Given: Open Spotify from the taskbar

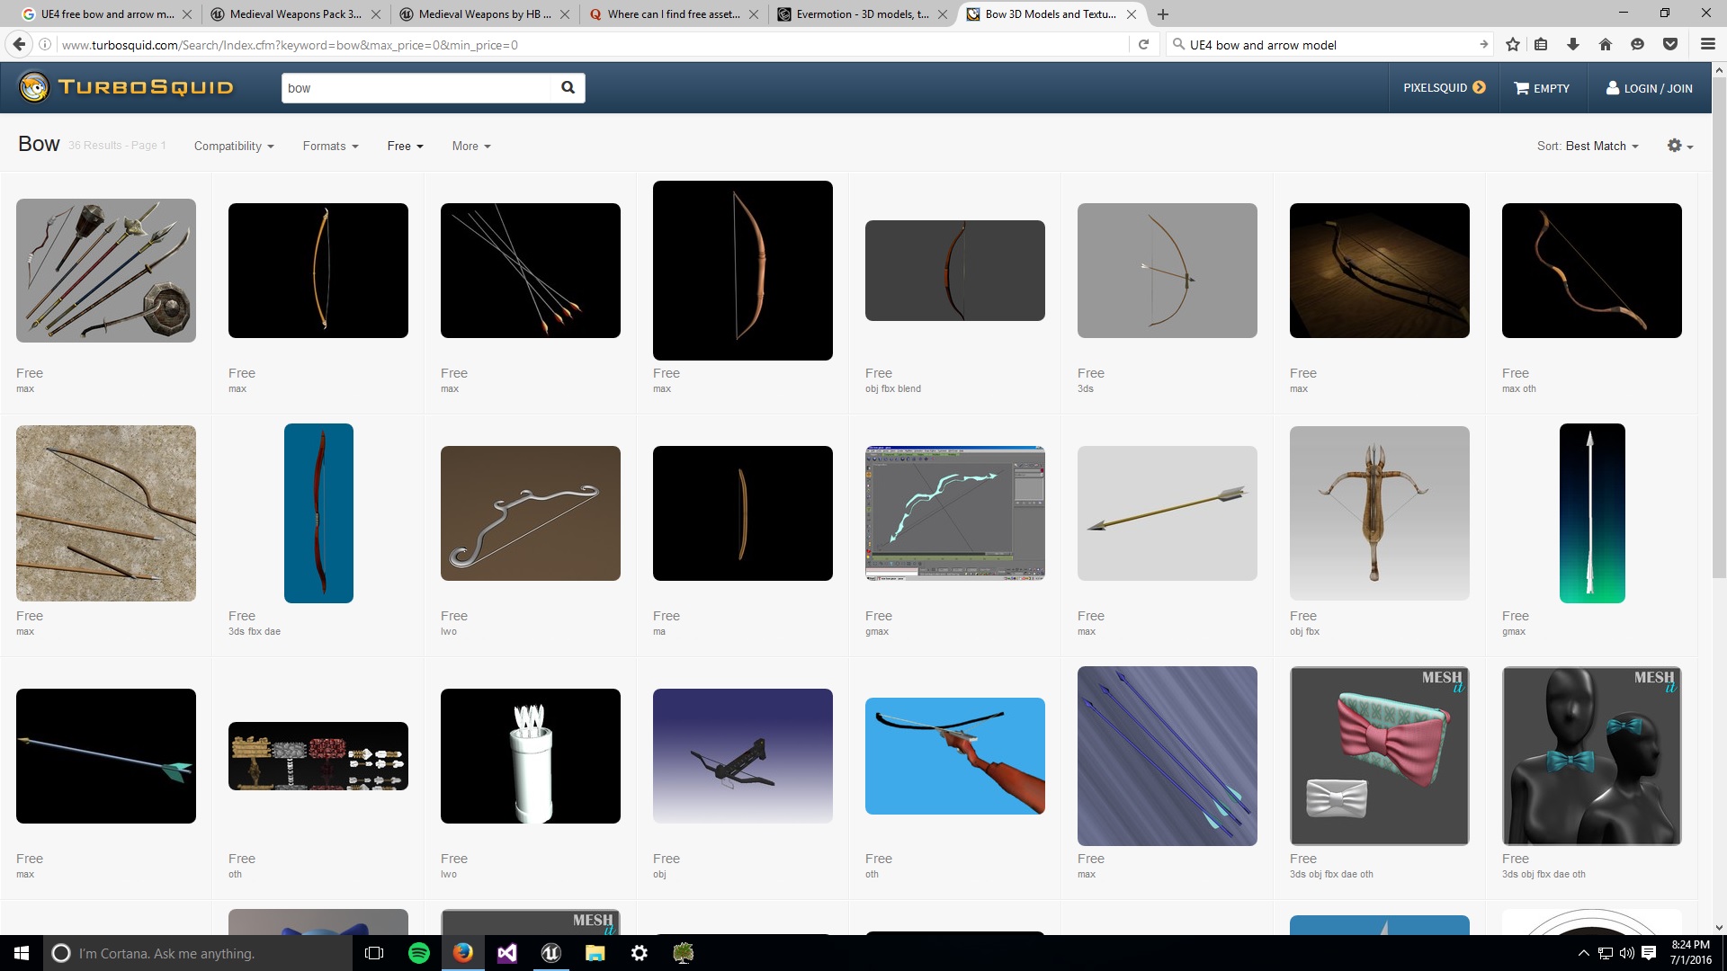Looking at the screenshot, I should coord(419,953).
